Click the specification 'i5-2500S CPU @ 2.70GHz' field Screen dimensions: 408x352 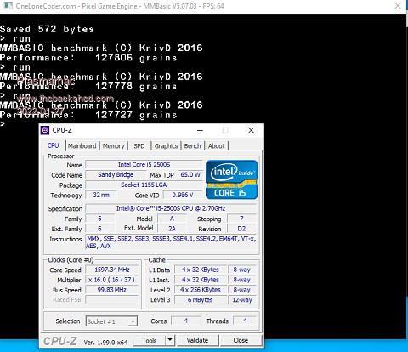click(171, 208)
